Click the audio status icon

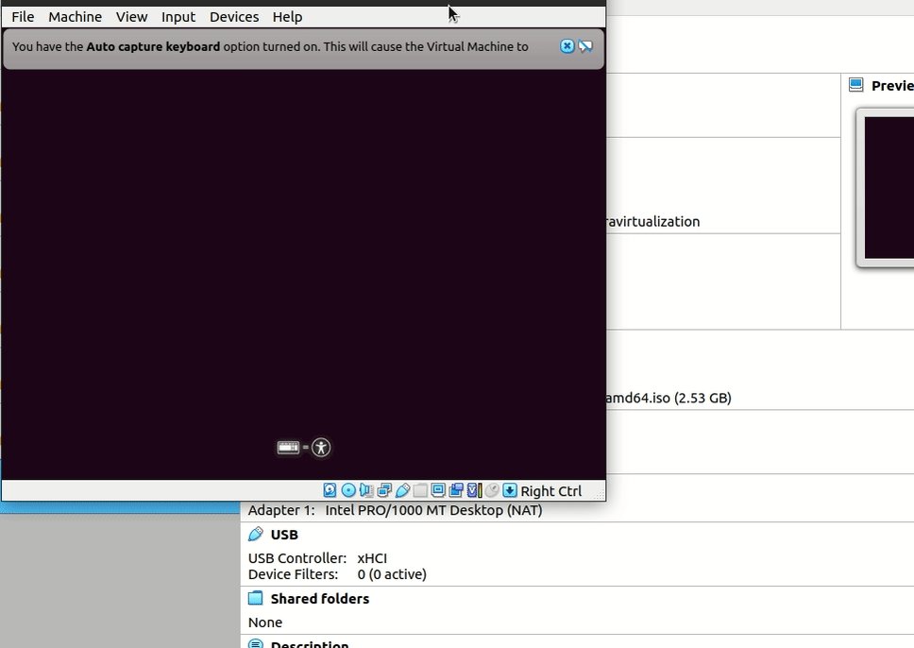tap(366, 490)
